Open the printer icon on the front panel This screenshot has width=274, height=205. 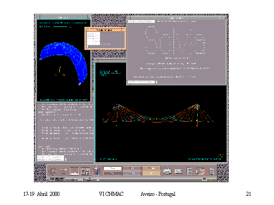(x=168, y=171)
